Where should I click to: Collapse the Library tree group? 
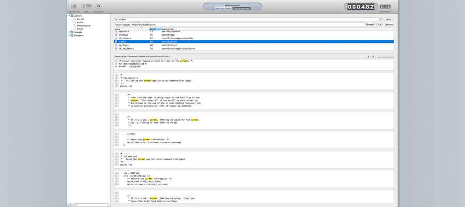pos(70,16)
